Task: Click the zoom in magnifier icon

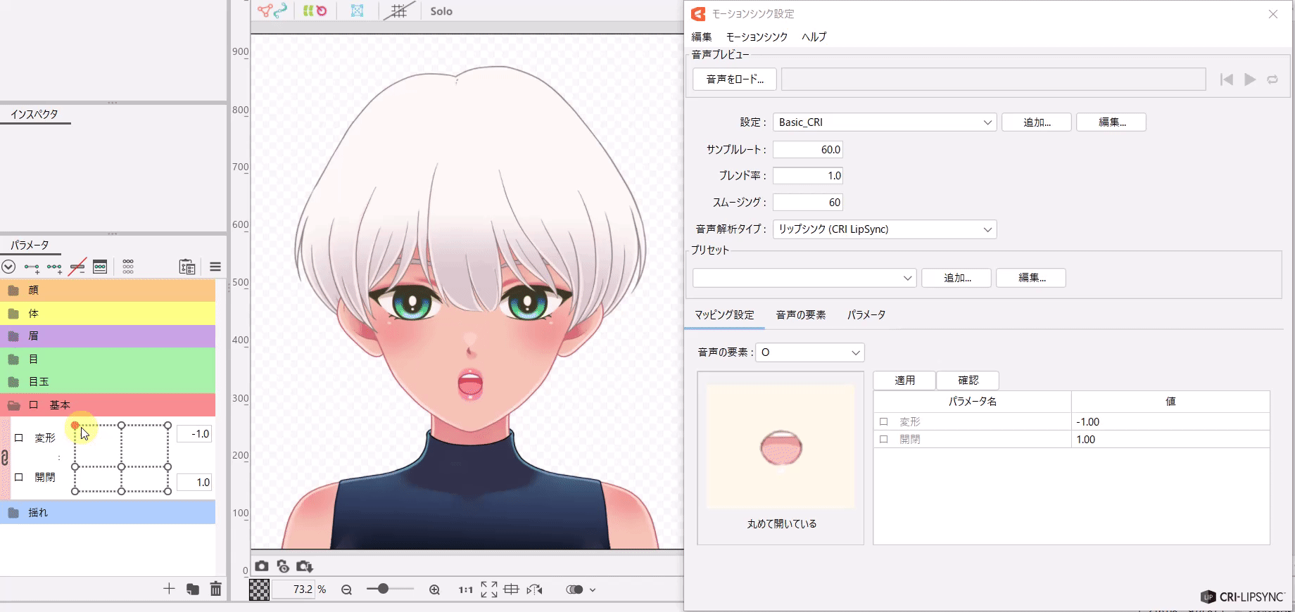Action: pyautogui.click(x=434, y=589)
